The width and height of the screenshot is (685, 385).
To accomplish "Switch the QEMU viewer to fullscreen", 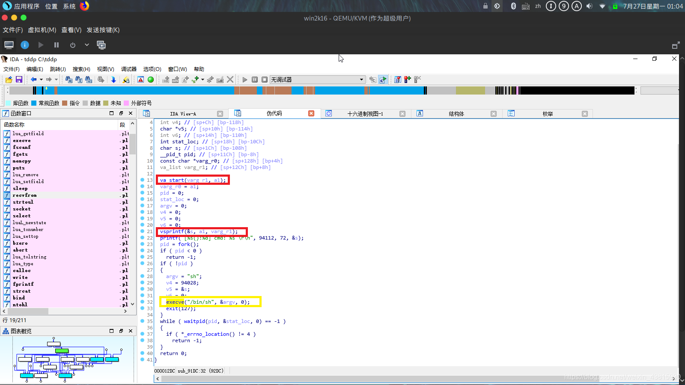I will (676, 45).
